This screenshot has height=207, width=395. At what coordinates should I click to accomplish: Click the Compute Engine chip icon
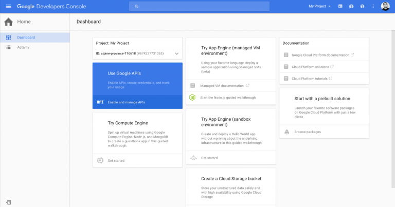(x=100, y=160)
